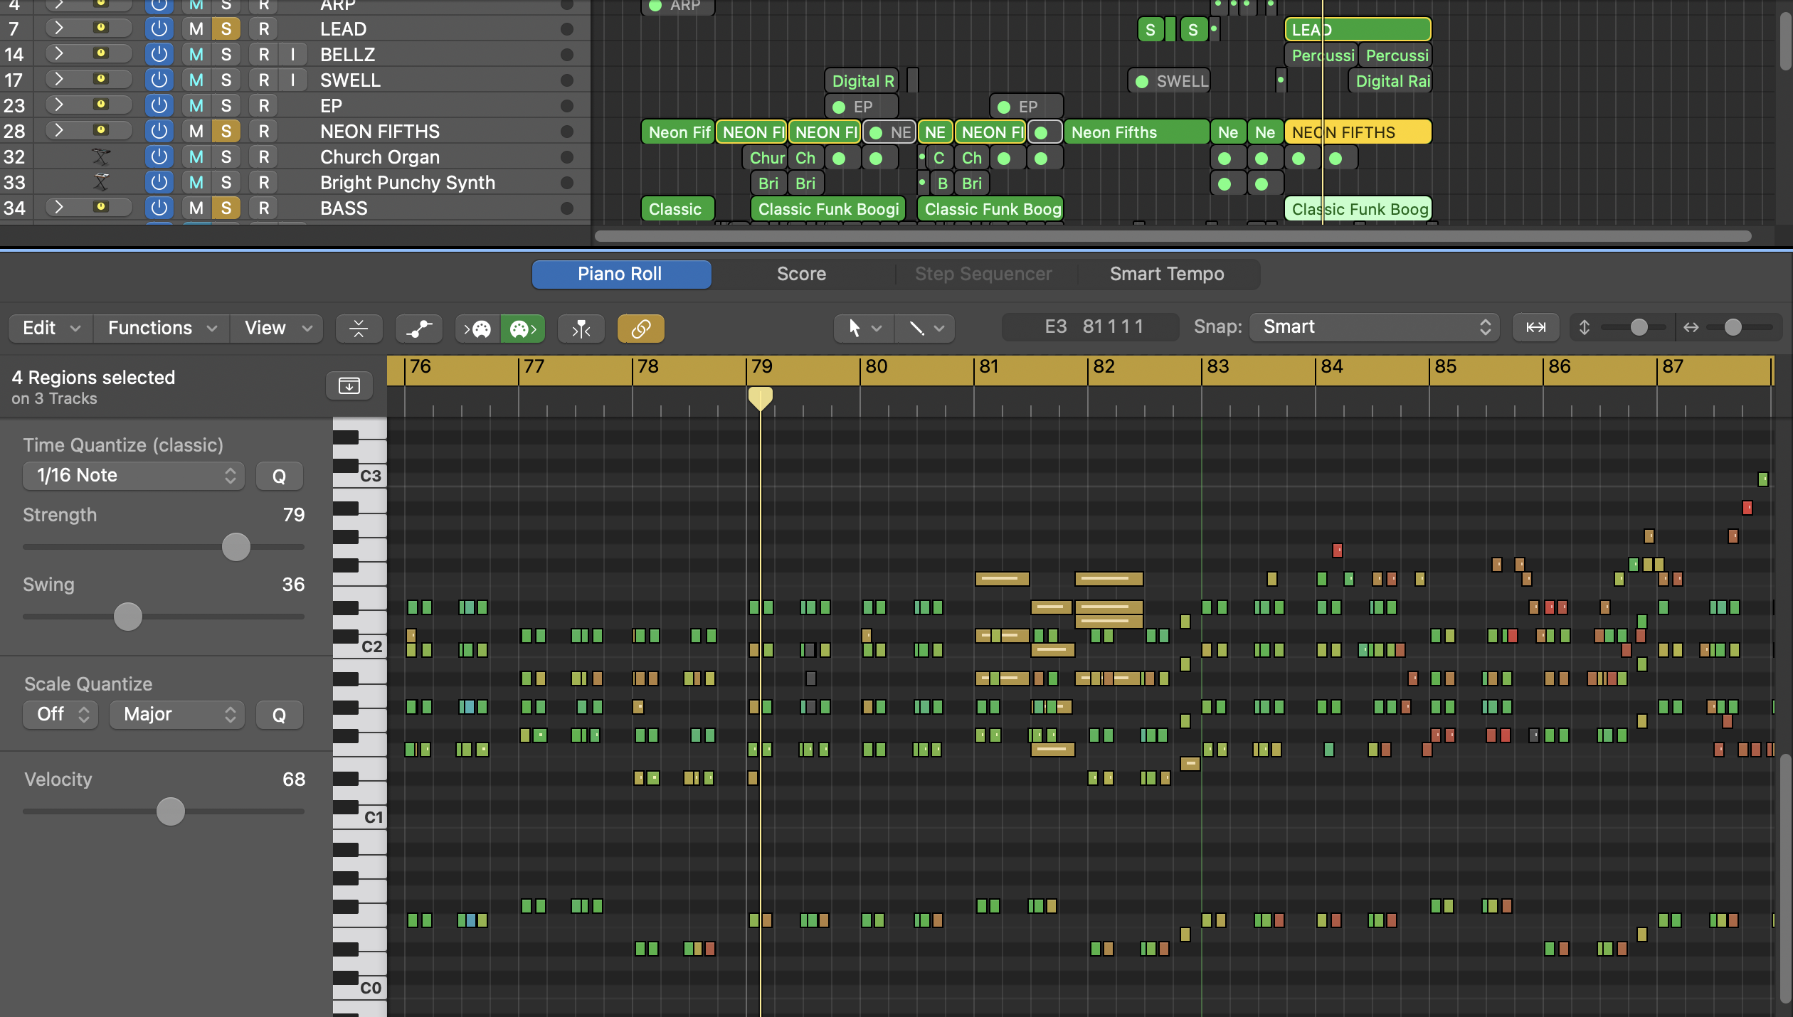The image size is (1793, 1017).
Task: Open Time Quantize 1/16 Note dropdown
Action: [134, 476]
